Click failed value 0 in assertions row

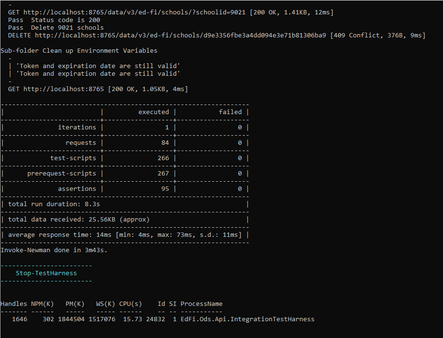(240, 189)
